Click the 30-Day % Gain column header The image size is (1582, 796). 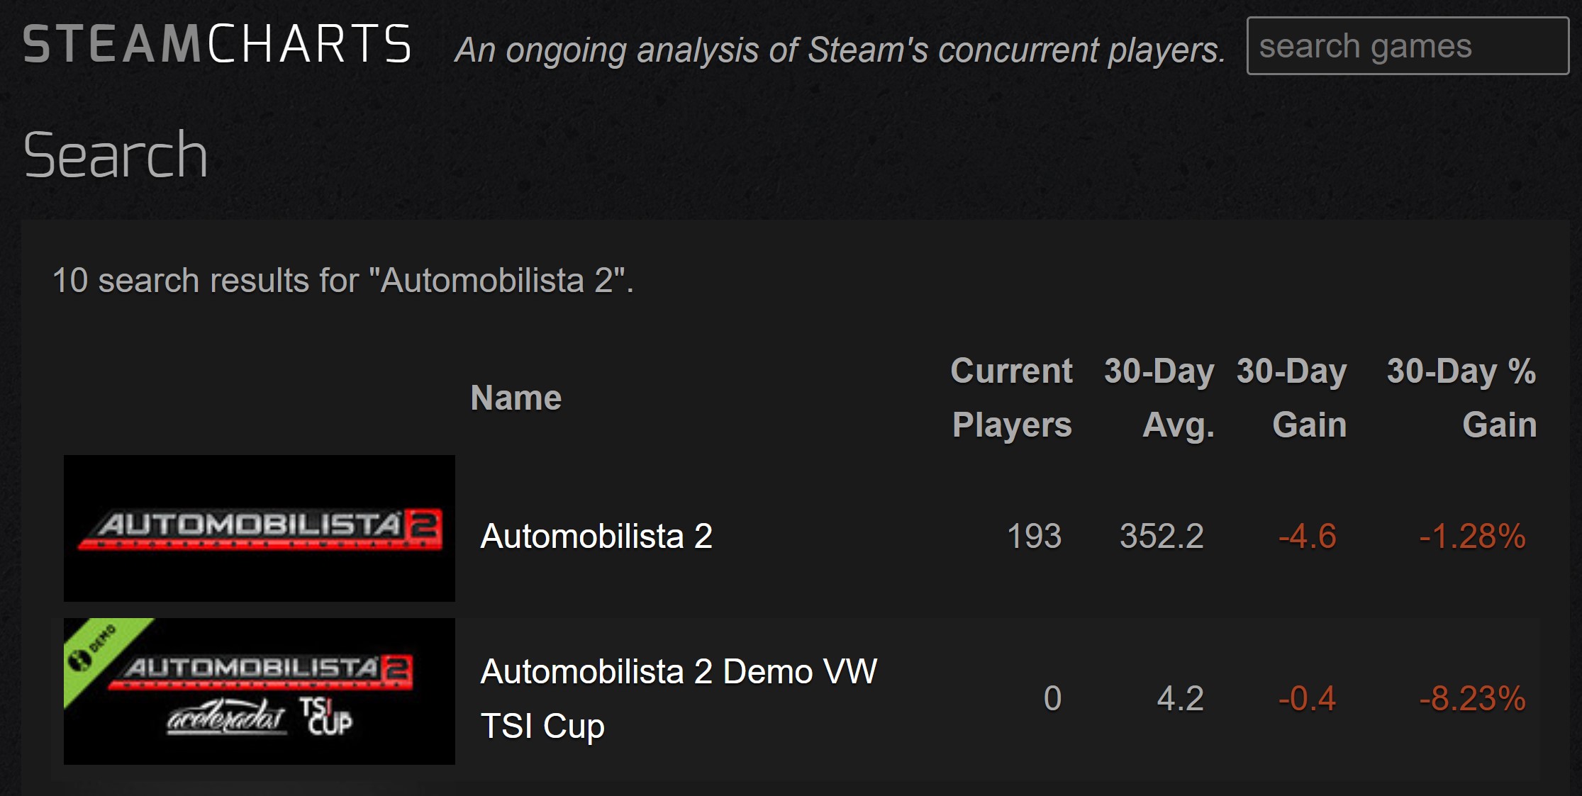[1461, 398]
